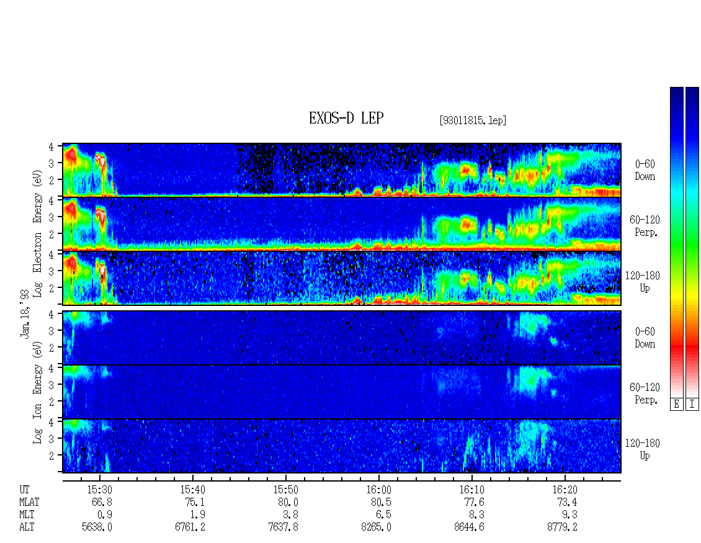Click the Jan.18,'93 date label
Viewport: 701px width, 543px height.
[25, 313]
